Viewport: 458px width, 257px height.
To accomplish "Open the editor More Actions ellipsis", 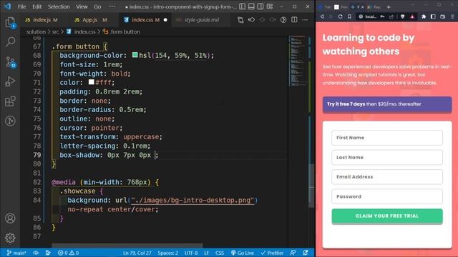I will [x=305, y=20].
